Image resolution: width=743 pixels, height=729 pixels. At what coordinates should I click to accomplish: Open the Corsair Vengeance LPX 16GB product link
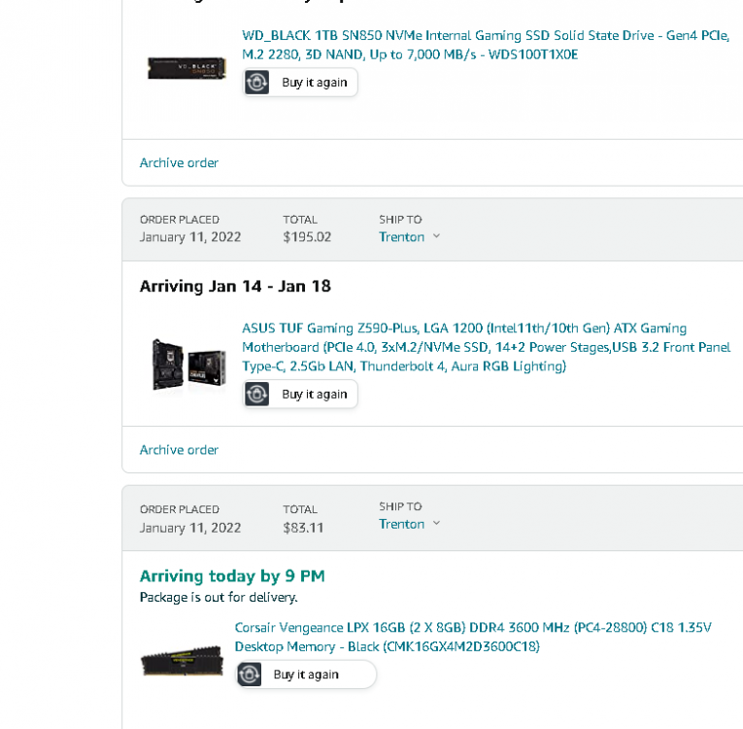tap(473, 637)
